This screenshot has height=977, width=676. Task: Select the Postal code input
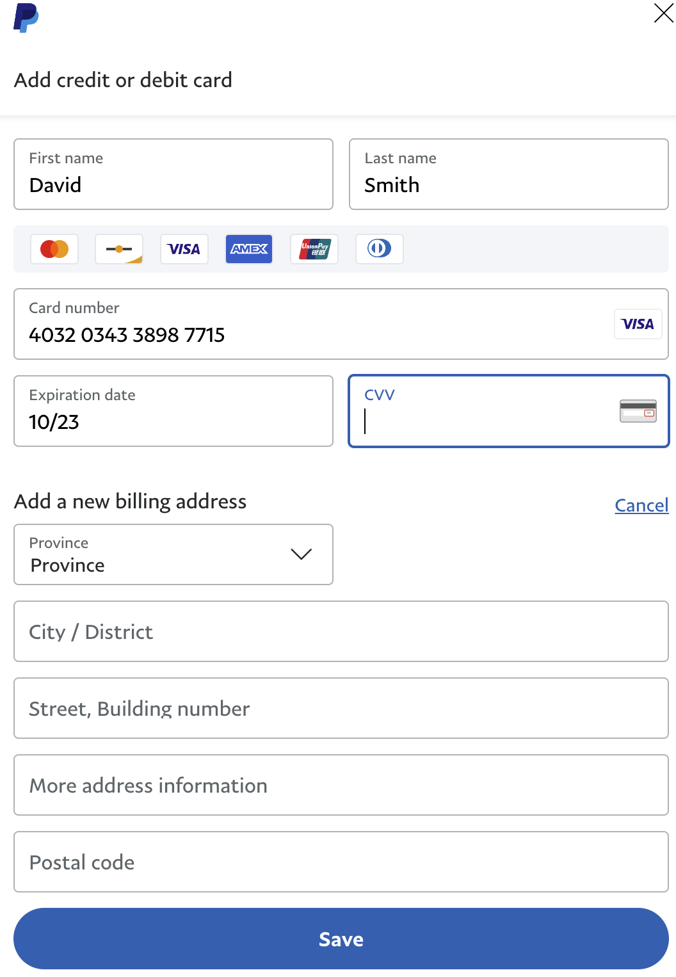(341, 862)
